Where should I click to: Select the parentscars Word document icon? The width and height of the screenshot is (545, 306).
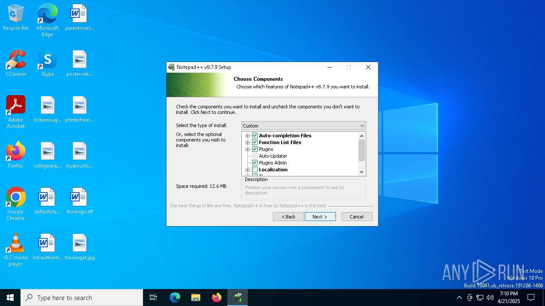tap(80, 18)
